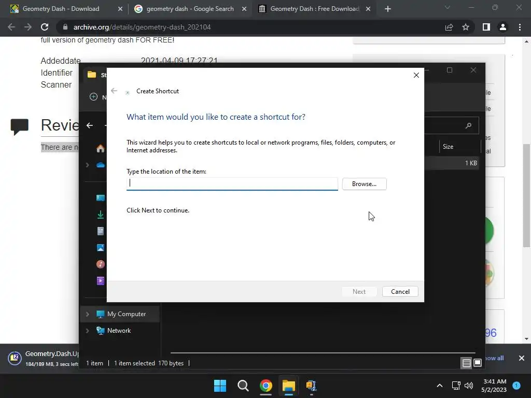
Task: Switch to the geometry dash - Google Search tab
Action: tap(190, 9)
